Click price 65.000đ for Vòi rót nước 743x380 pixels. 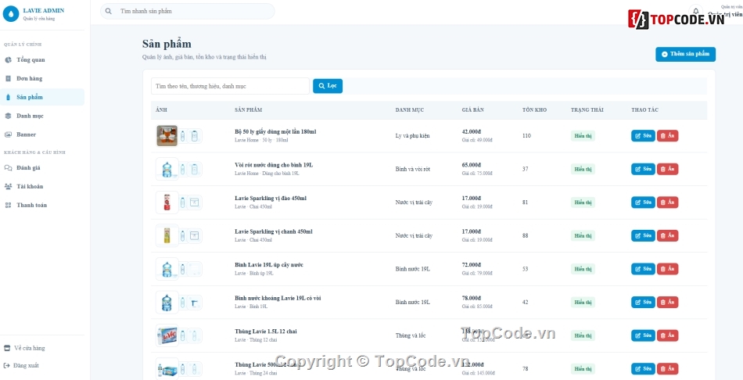(x=472, y=165)
